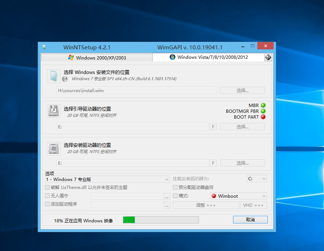Viewport: 324px width, 251px height.
Task: Open the C: mount drive letter dropdown
Action: click(257, 178)
